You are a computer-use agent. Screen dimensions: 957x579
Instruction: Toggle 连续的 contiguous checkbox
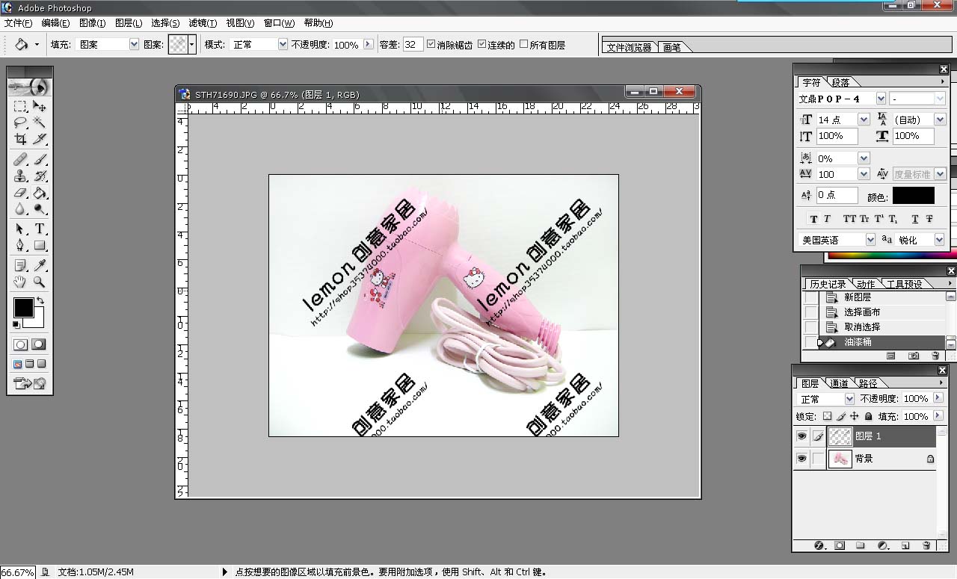tap(481, 44)
